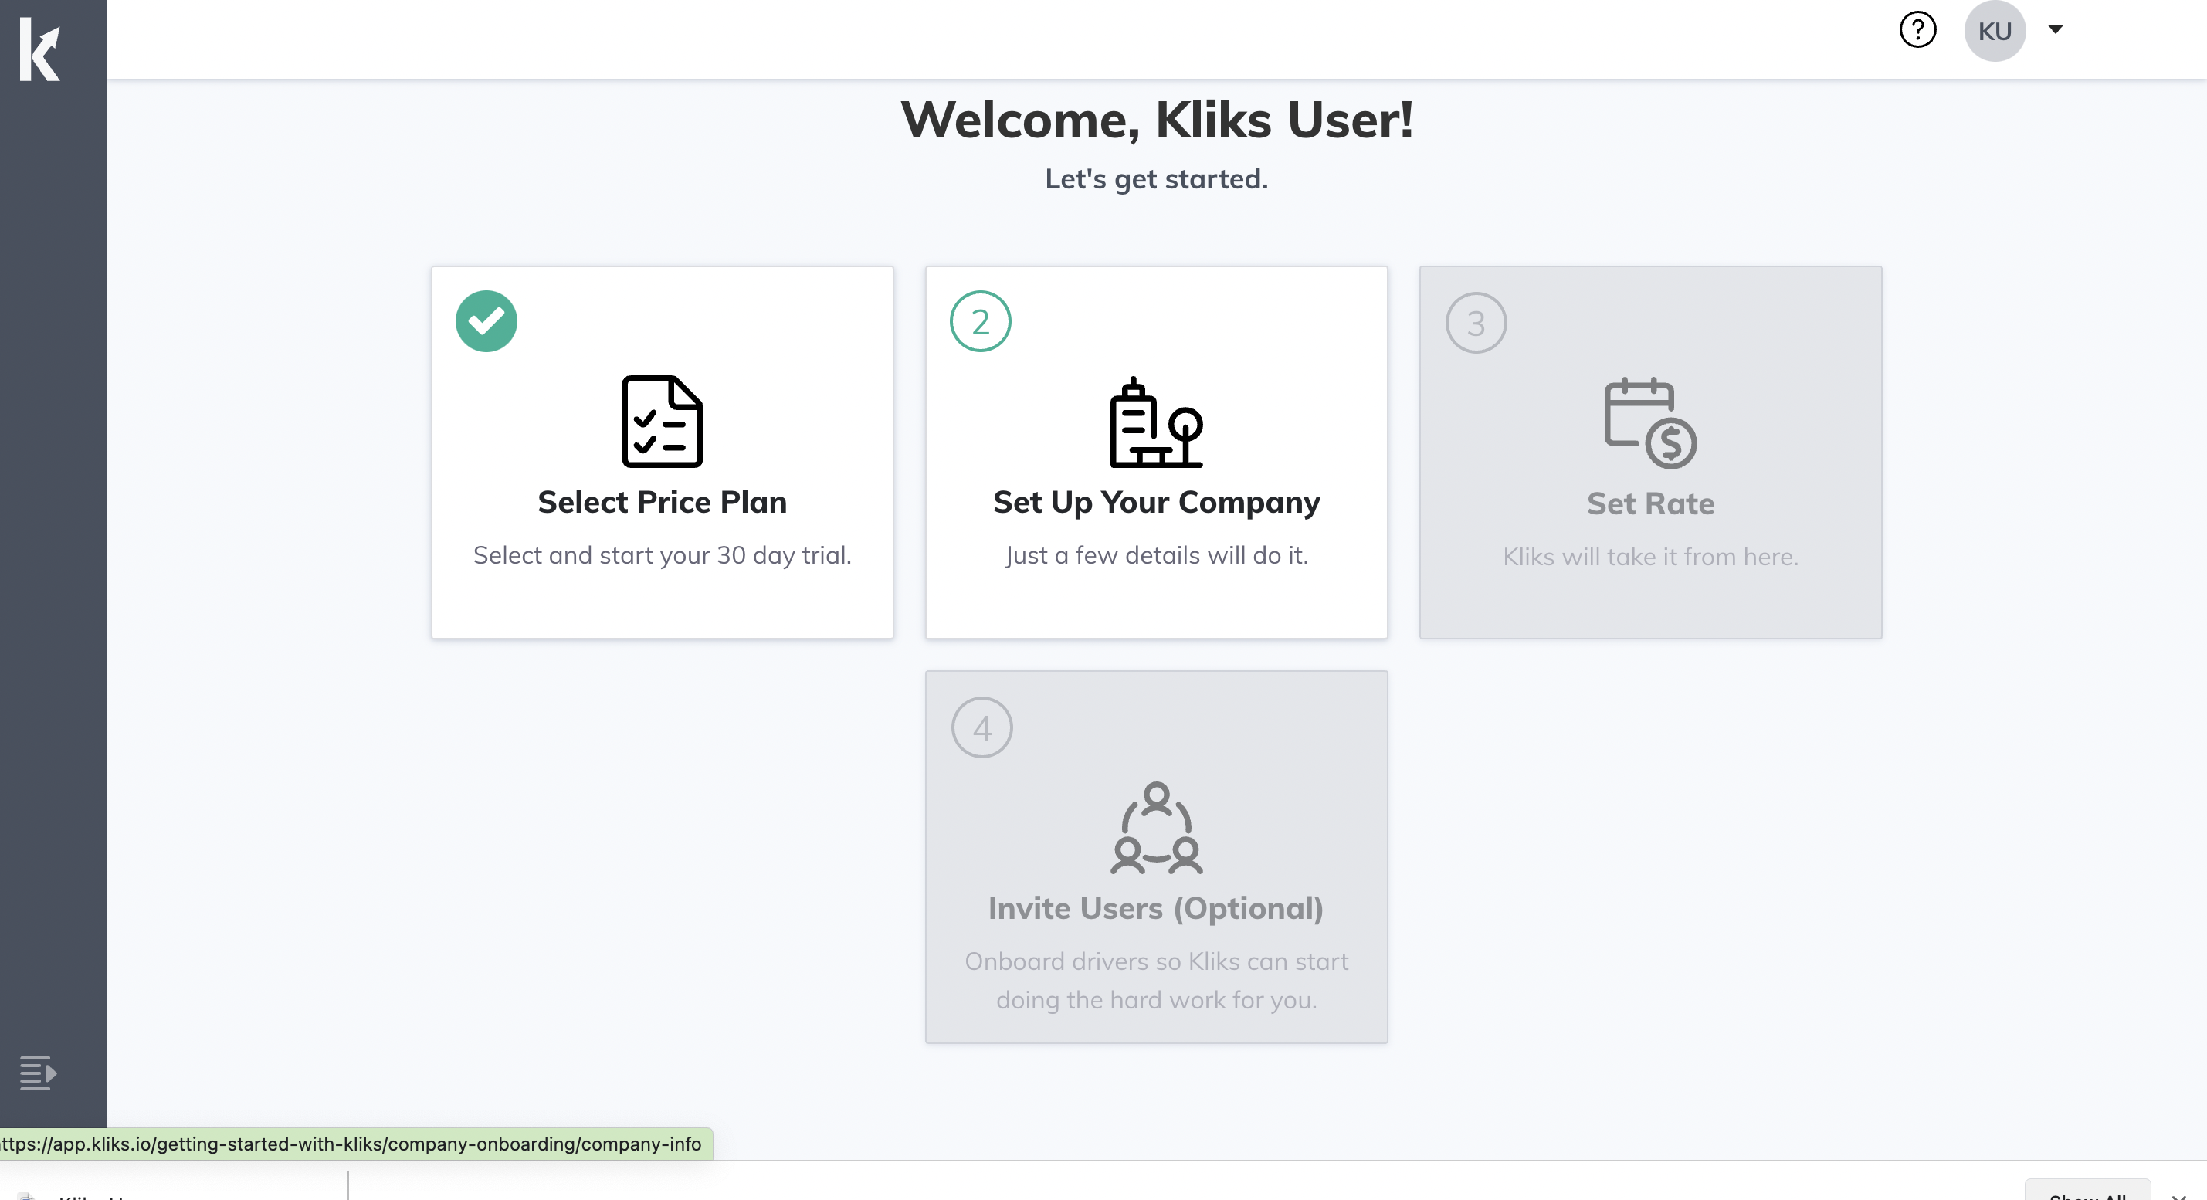This screenshot has height=1200, width=2207.
Task: Select the Invite Users (Optional) title
Action: click(x=1156, y=908)
